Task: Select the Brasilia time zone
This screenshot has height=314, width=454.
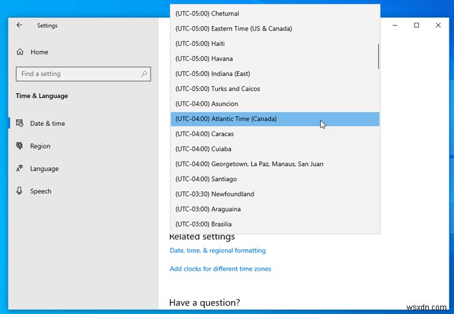Action: pos(203,224)
